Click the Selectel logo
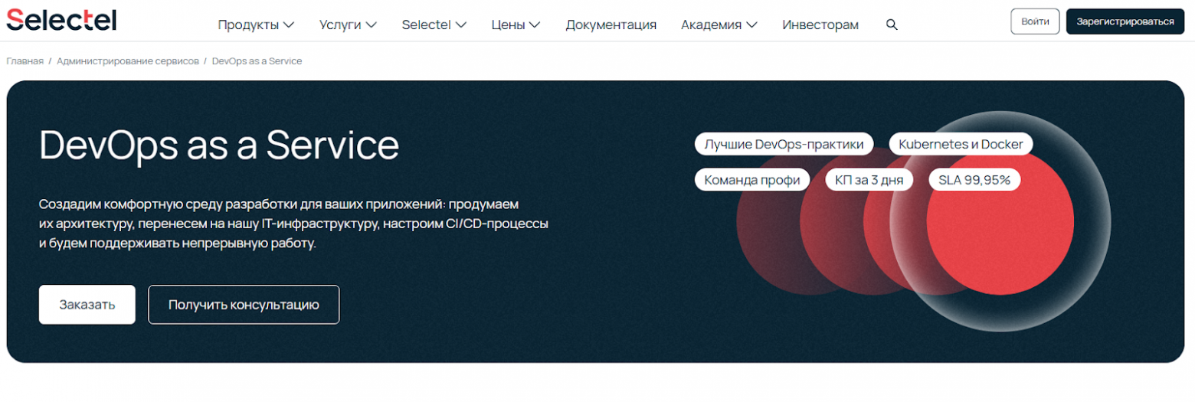The image size is (1195, 402). point(61,19)
